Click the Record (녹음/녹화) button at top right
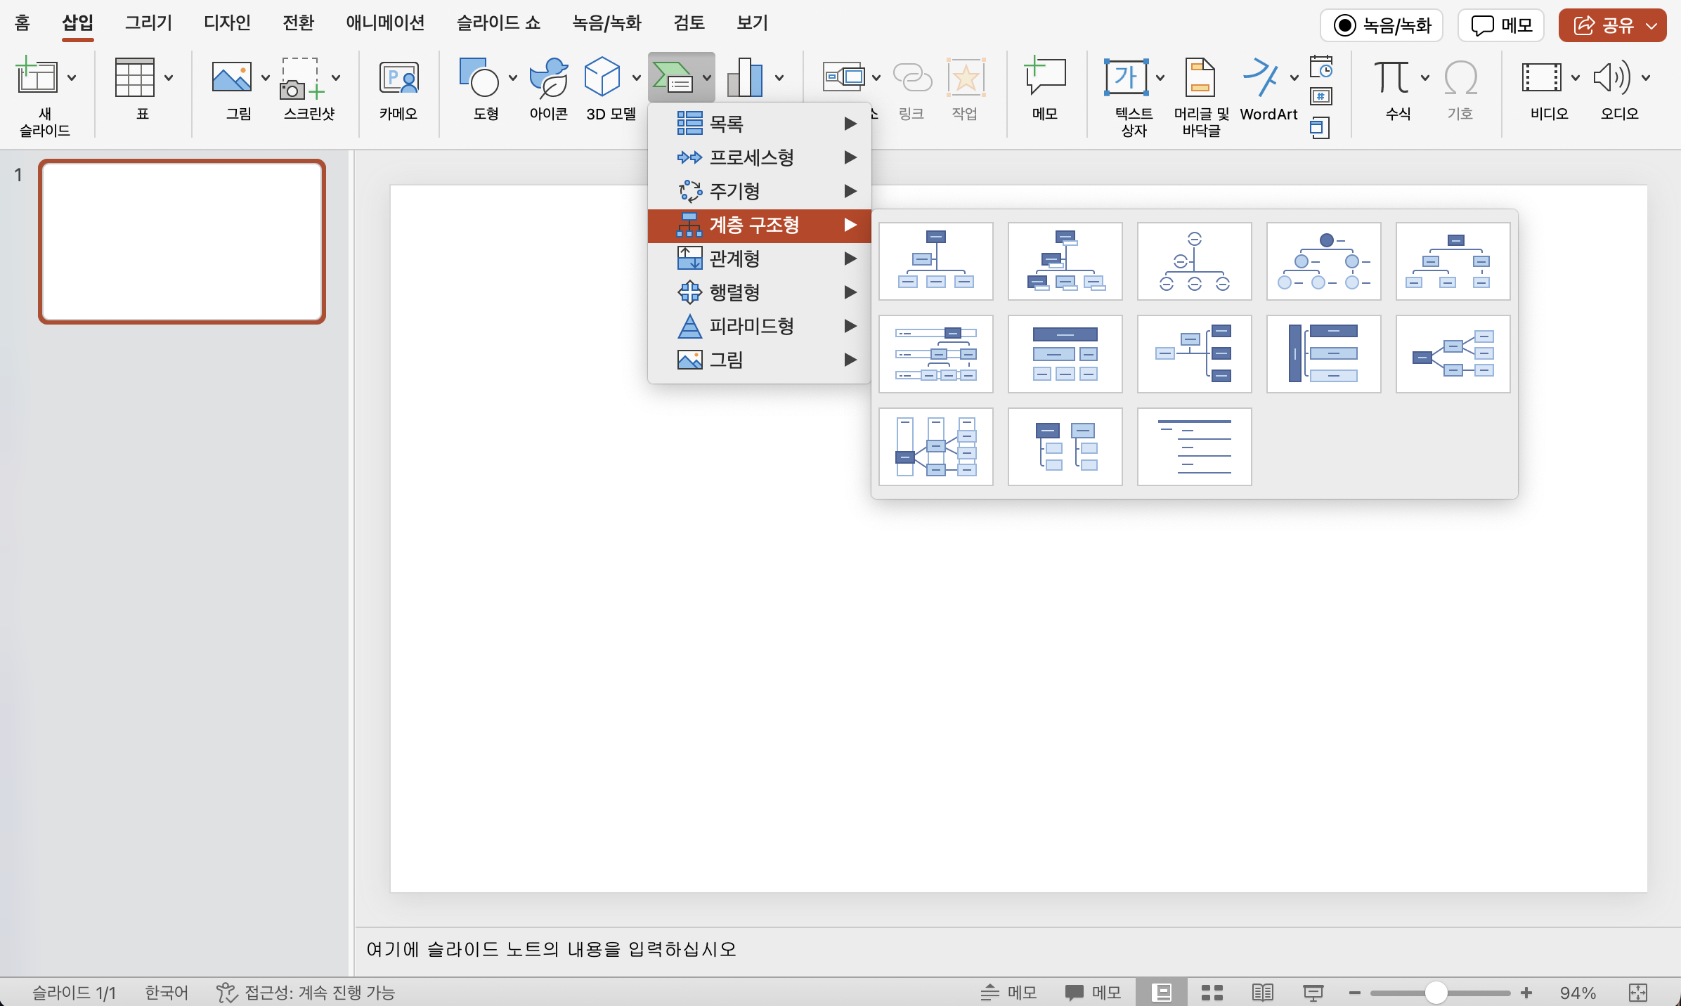Viewport: 1681px width, 1006px height. (1382, 26)
